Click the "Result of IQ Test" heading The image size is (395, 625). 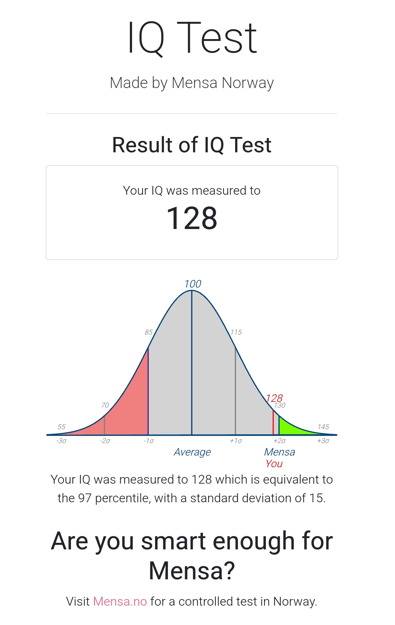coord(192,145)
